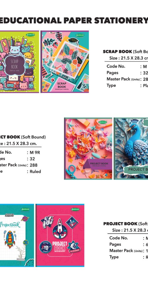Click the M 9R code value
The height and width of the screenshot is (296, 148).
click(x=35, y=152)
